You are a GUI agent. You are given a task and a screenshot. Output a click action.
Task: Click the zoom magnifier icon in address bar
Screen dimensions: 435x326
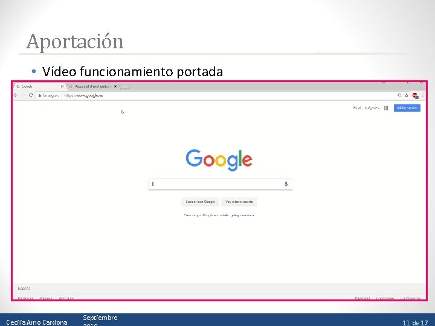pos(399,95)
